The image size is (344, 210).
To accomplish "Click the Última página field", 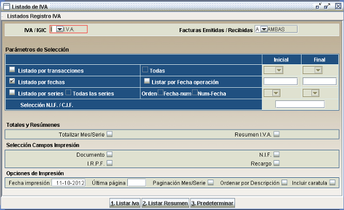I will click(x=136, y=183).
